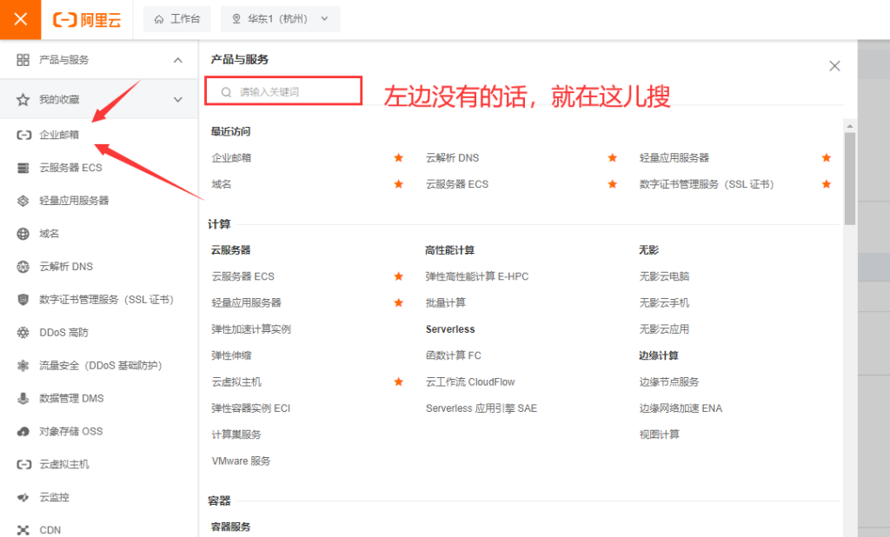890x537 pixels.
Task: Open 边缘节点服务 link
Action: (669, 382)
